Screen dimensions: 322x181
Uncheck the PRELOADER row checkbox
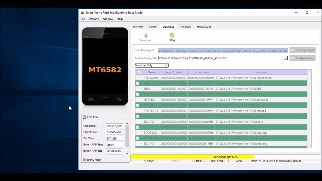(x=137, y=78)
